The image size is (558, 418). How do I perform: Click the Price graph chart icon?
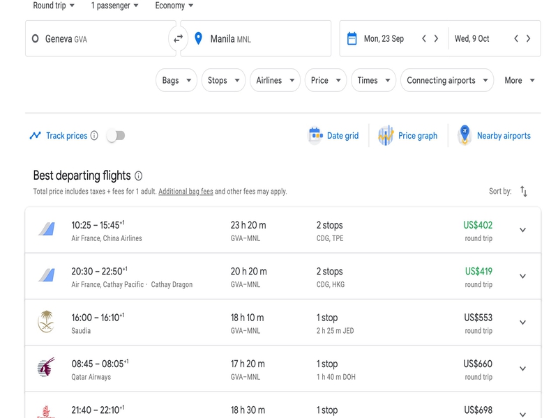tap(386, 135)
